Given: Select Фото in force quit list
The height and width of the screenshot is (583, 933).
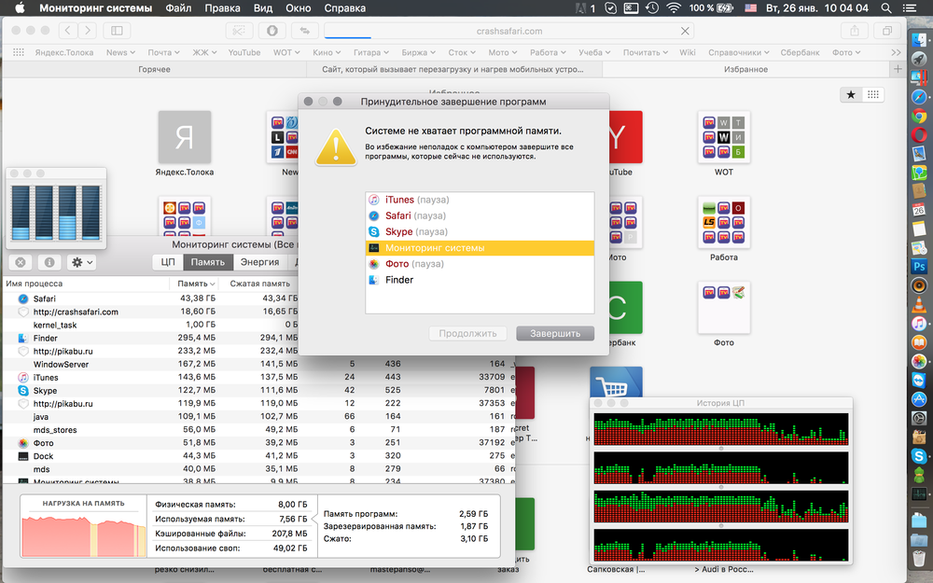Looking at the screenshot, I should point(480,264).
